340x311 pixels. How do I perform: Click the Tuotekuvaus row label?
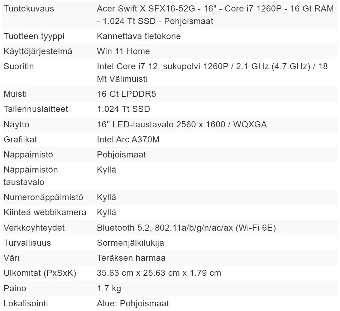[29, 9]
